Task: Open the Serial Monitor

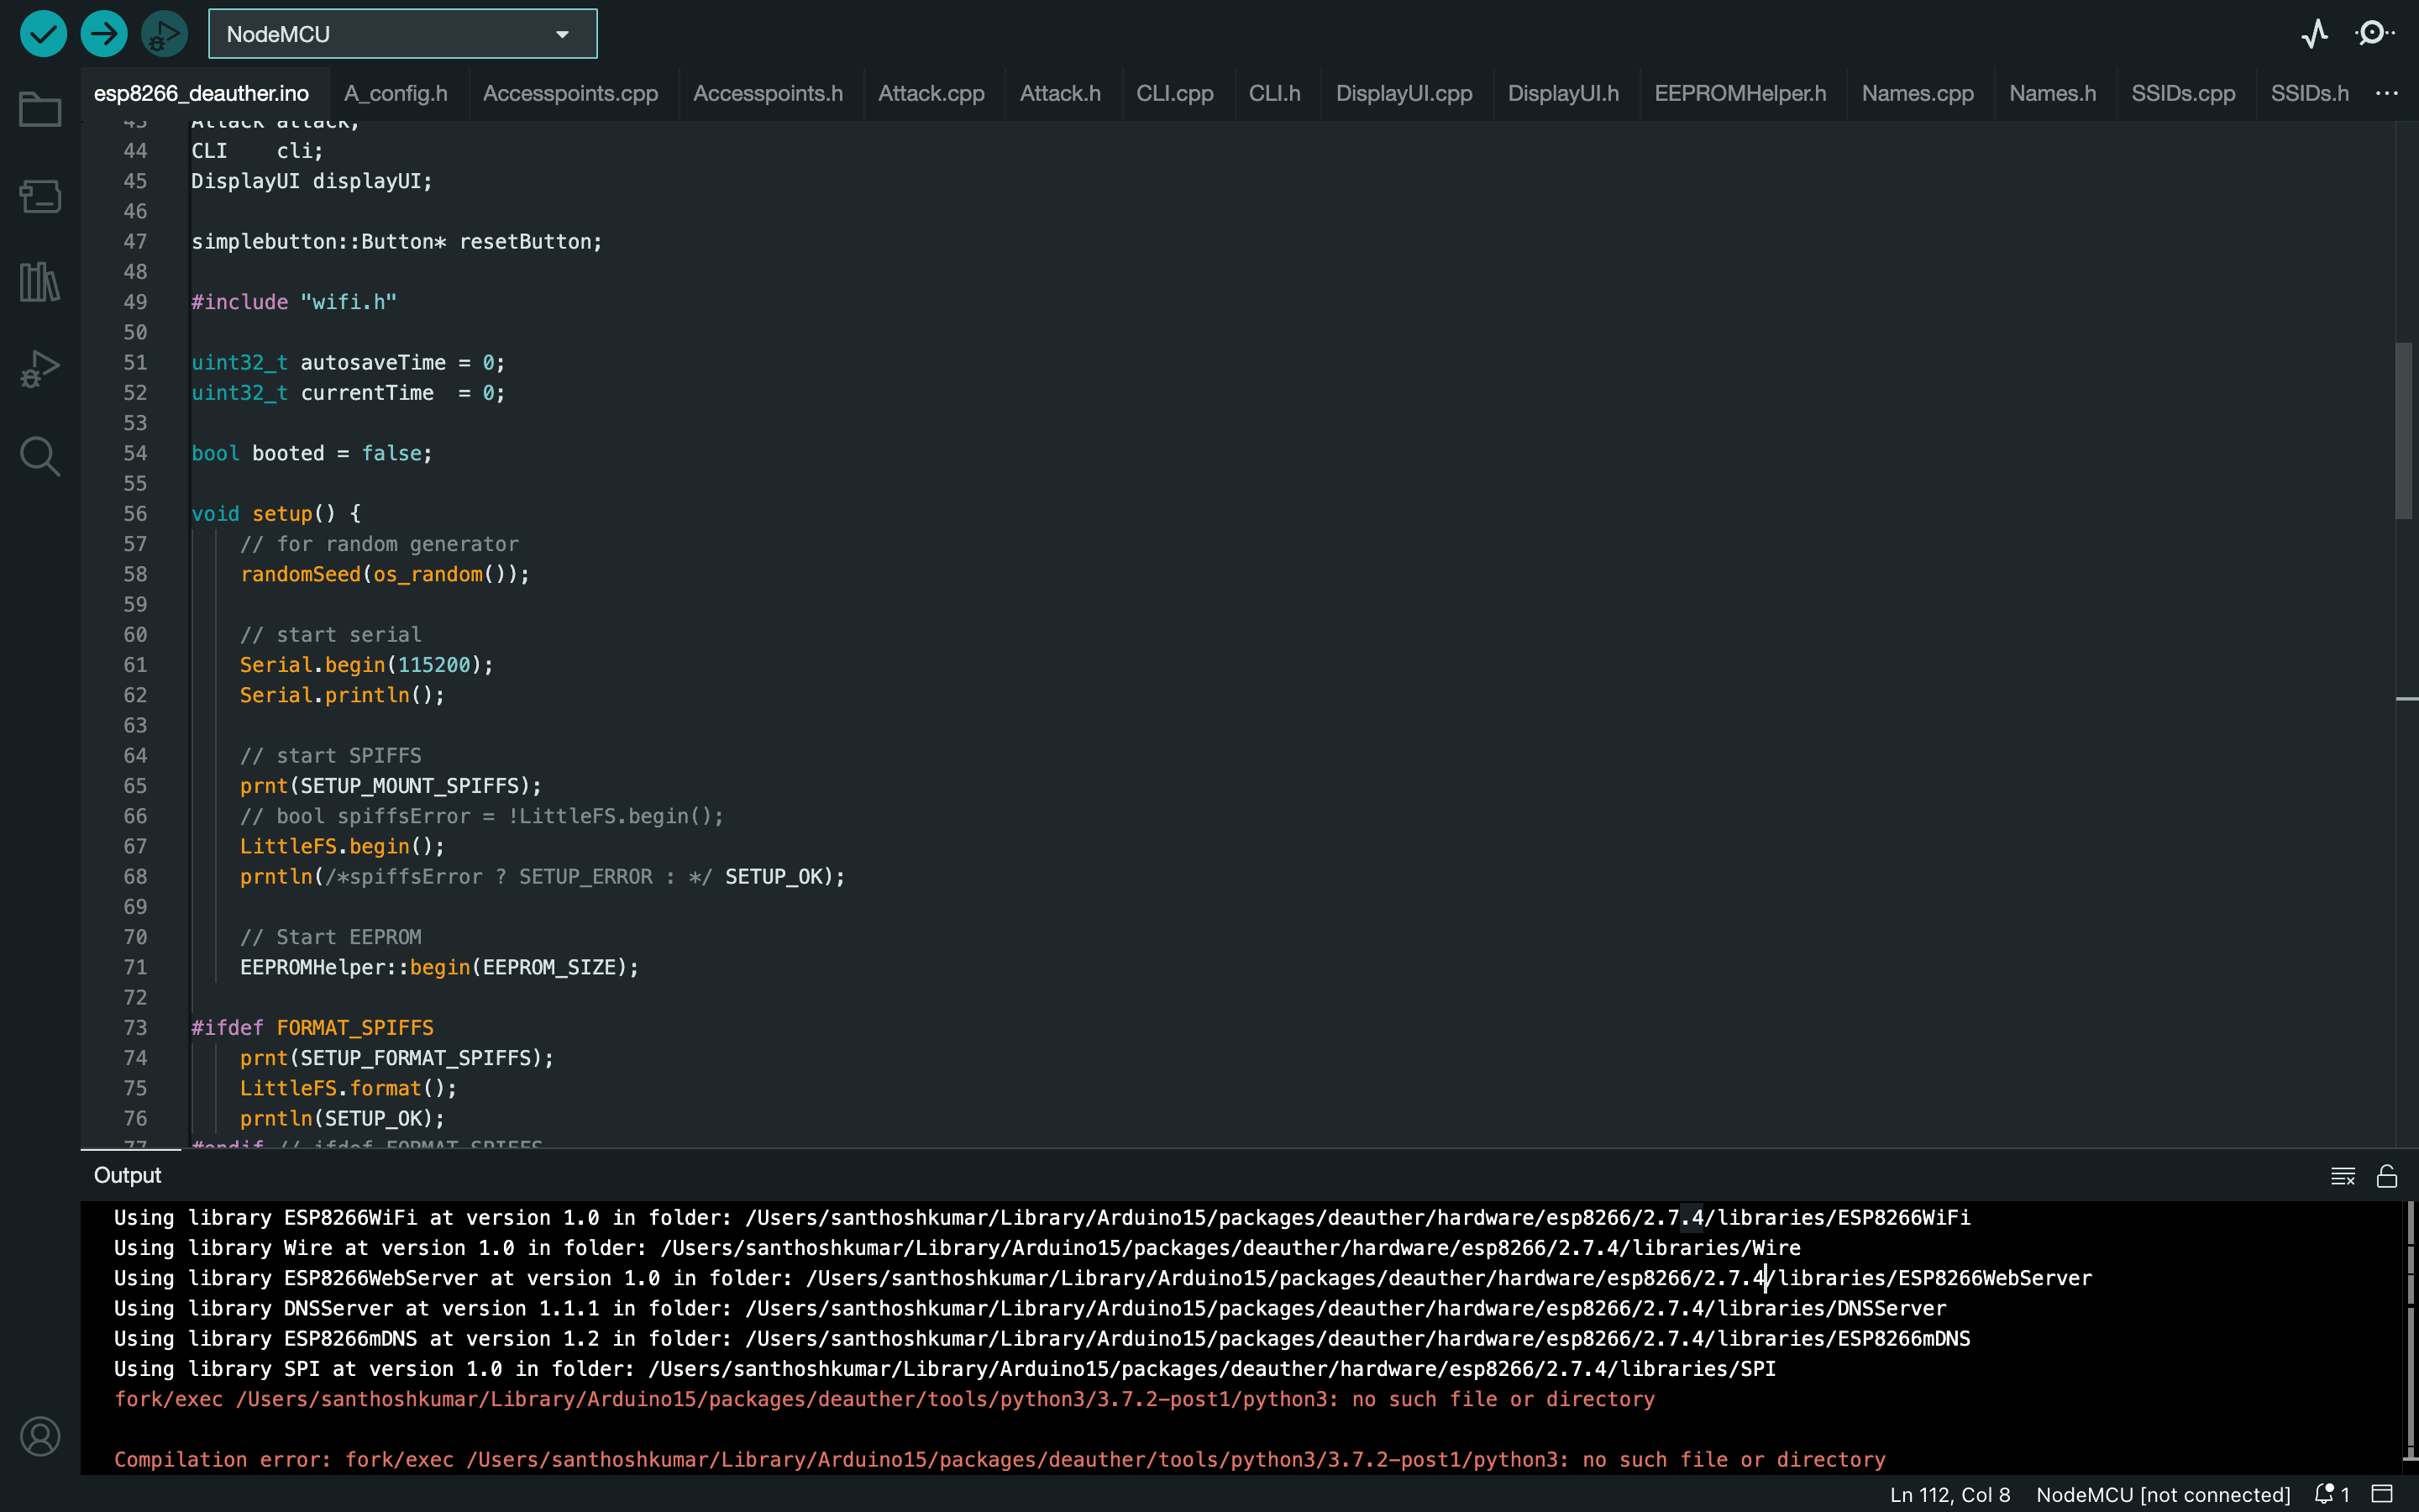Action: click(x=2376, y=33)
